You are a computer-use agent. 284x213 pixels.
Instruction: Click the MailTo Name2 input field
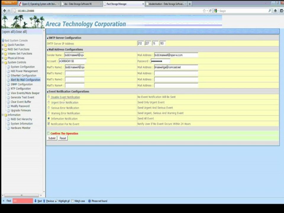(75, 73)
